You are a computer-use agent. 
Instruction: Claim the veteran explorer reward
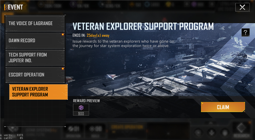[223, 107]
